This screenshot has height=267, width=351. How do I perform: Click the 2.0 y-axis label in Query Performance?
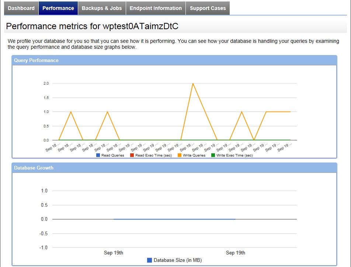[46, 83]
